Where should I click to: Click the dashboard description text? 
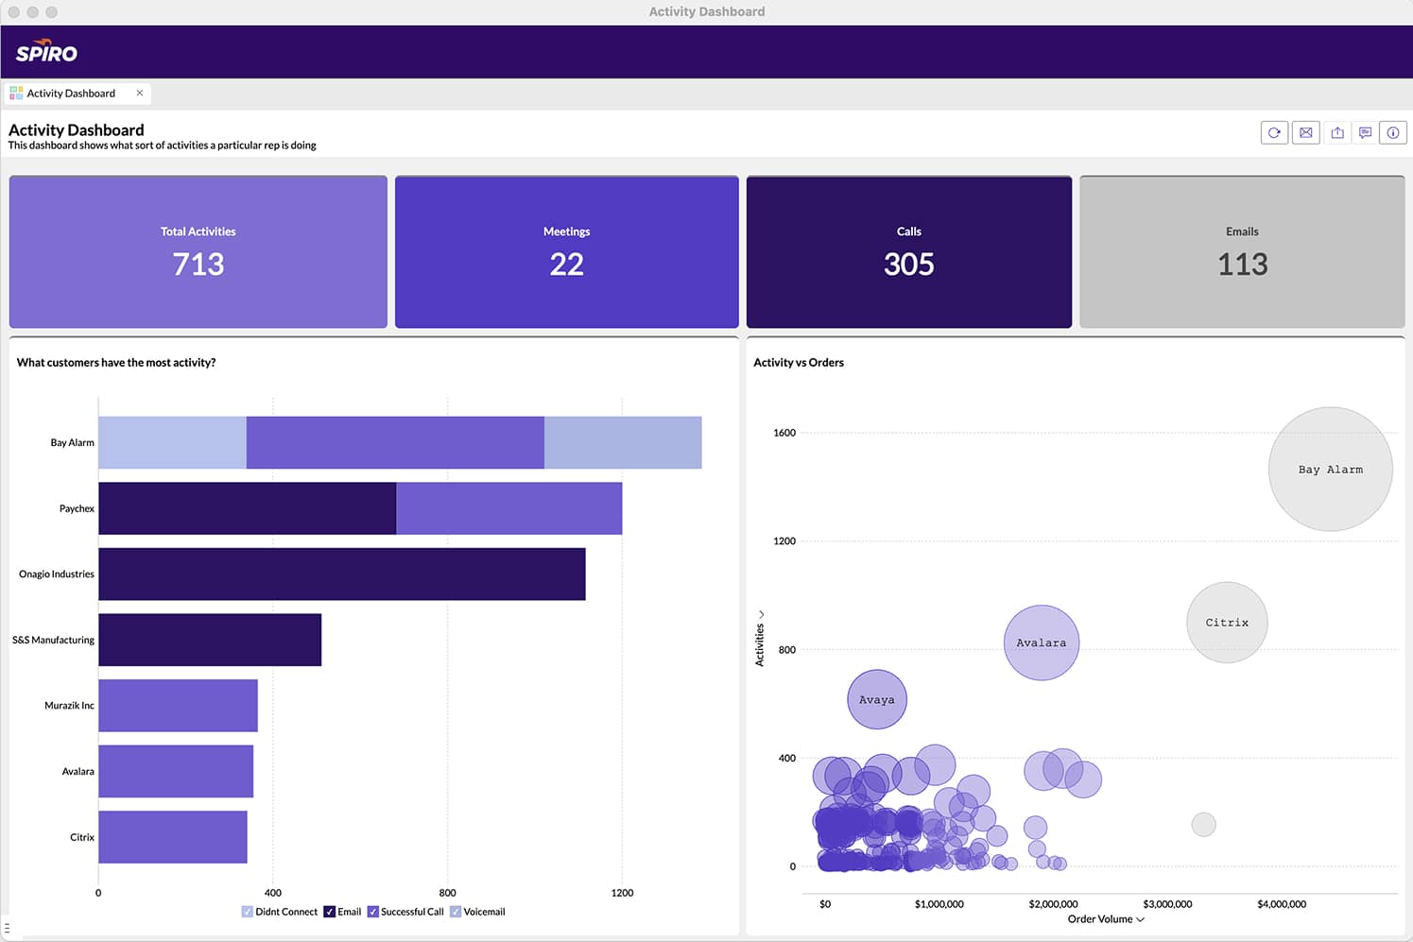click(x=163, y=146)
